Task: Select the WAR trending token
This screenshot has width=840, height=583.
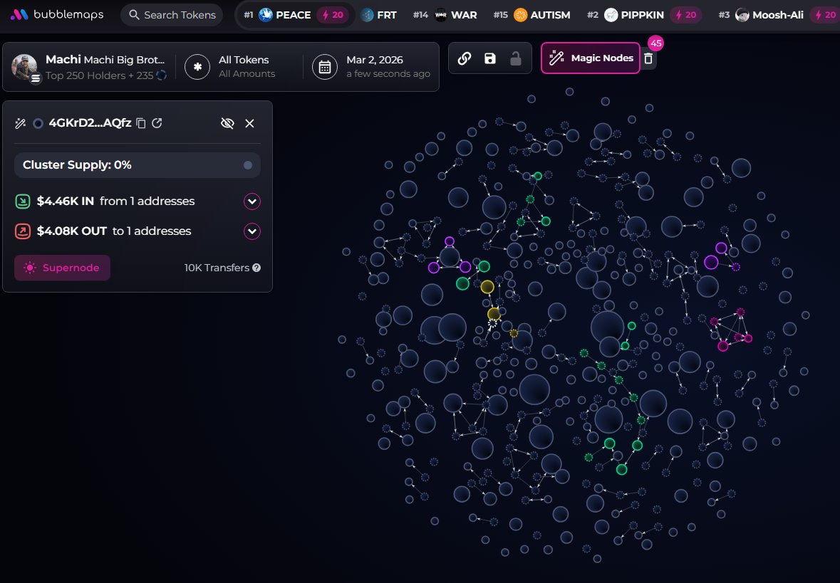Action: coord(445,15)
